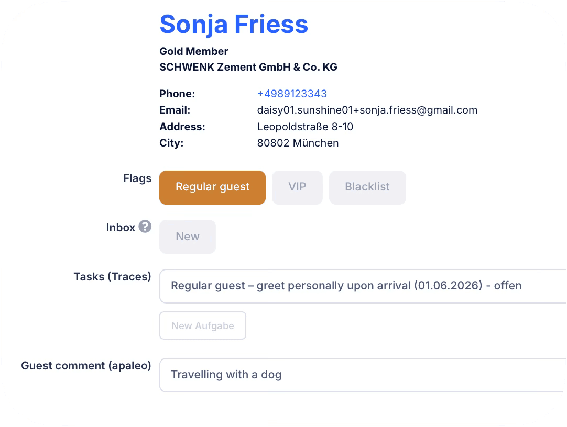
Task: Click the guest email address text
Action: point(367,110)
